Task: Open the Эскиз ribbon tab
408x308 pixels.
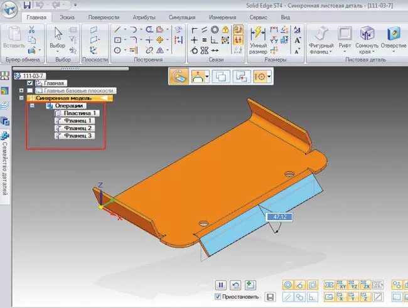Action: click(x=67, y=18)
